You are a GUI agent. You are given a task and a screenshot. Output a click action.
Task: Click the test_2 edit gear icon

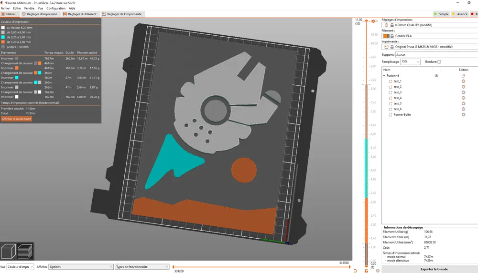(x=463, y=87)
